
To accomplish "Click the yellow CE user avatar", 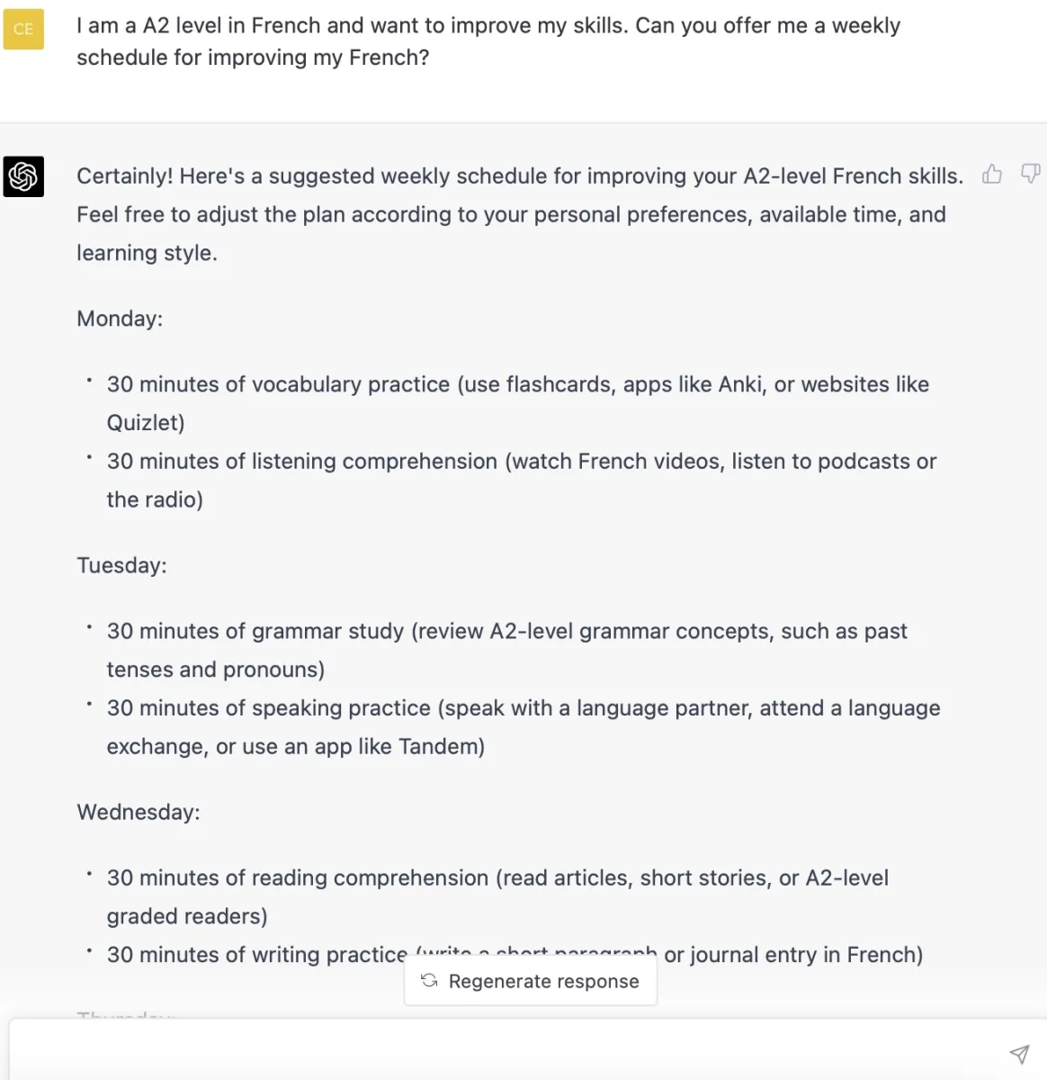I will pos(23,29).
